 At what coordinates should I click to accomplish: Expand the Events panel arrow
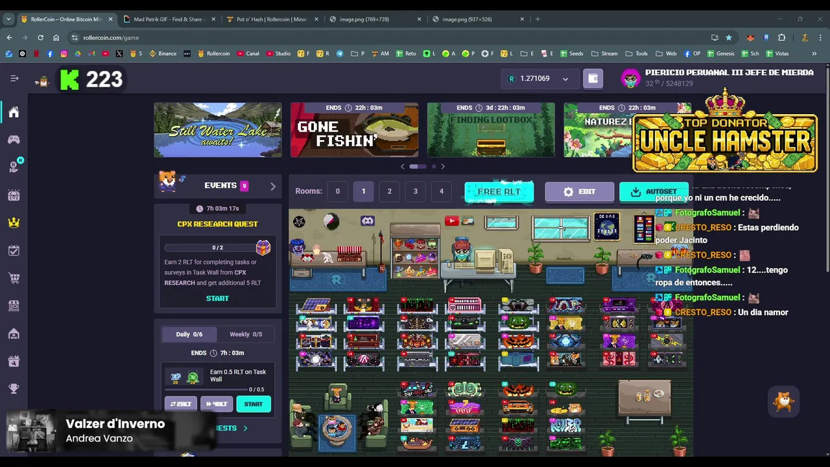[x=273, y=186]
